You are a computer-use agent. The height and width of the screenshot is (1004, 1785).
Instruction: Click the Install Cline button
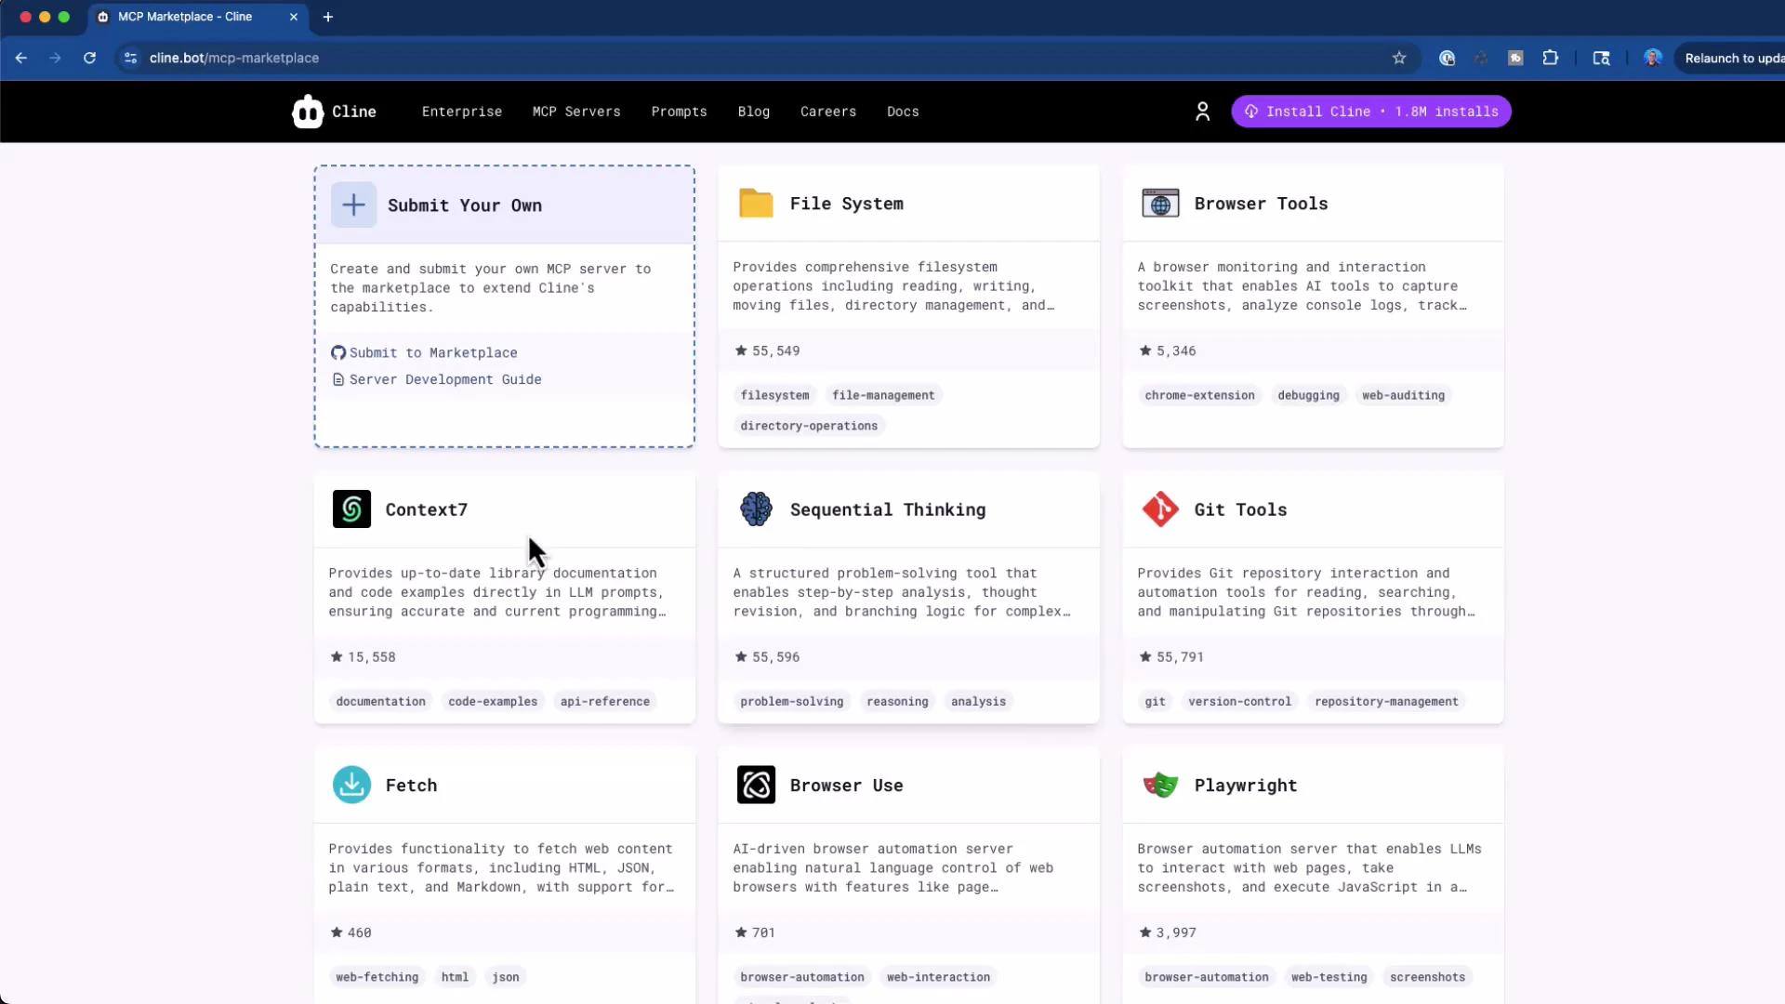point(1370,111)
